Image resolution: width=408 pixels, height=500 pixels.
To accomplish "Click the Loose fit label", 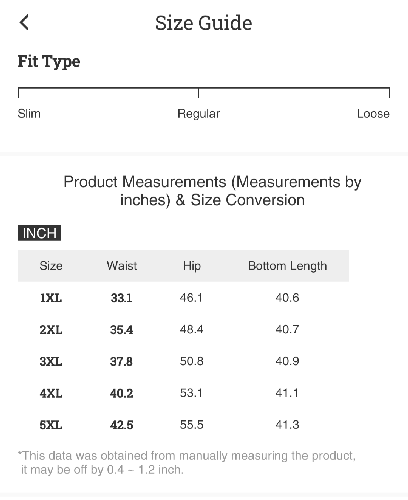I will [x=373, y=114].
